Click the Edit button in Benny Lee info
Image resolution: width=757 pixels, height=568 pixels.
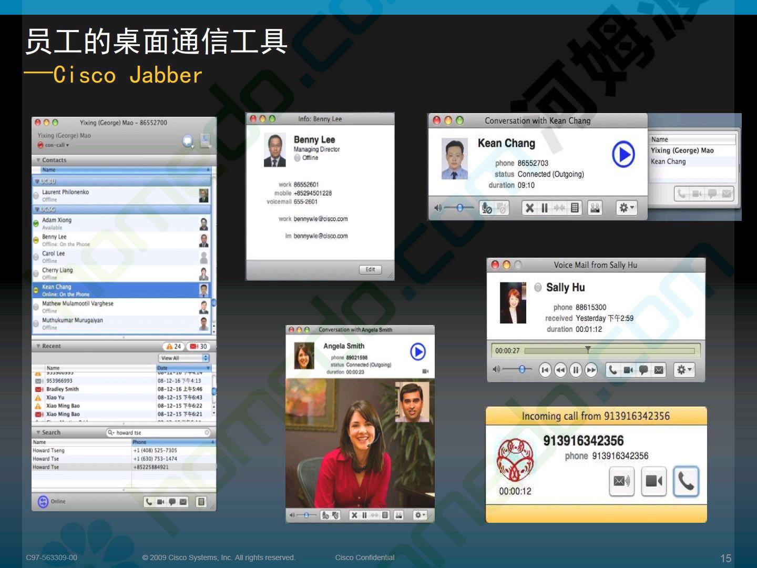pos(370,270)
